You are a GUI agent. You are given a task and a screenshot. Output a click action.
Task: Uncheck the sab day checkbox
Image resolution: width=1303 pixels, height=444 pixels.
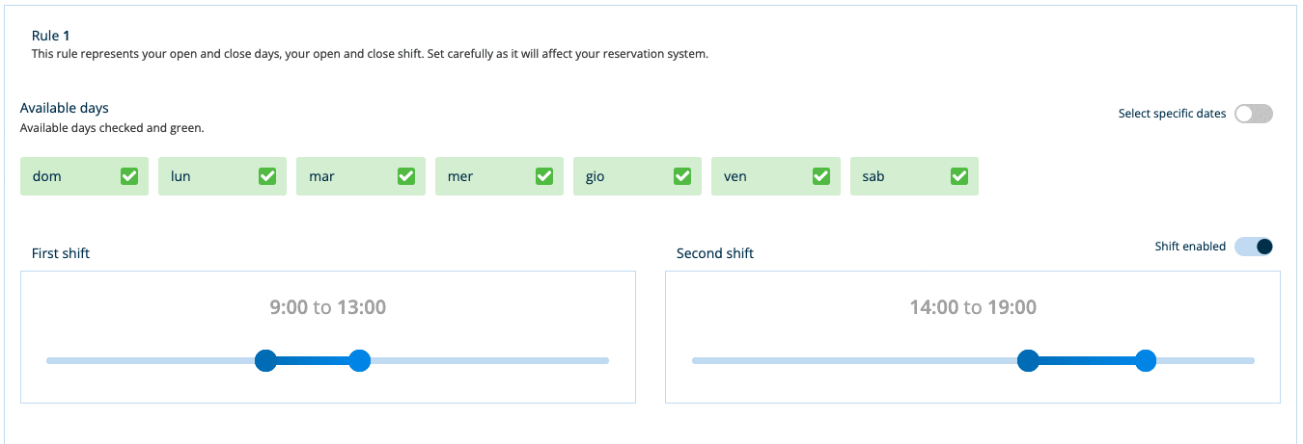click(x=959, y=176)
